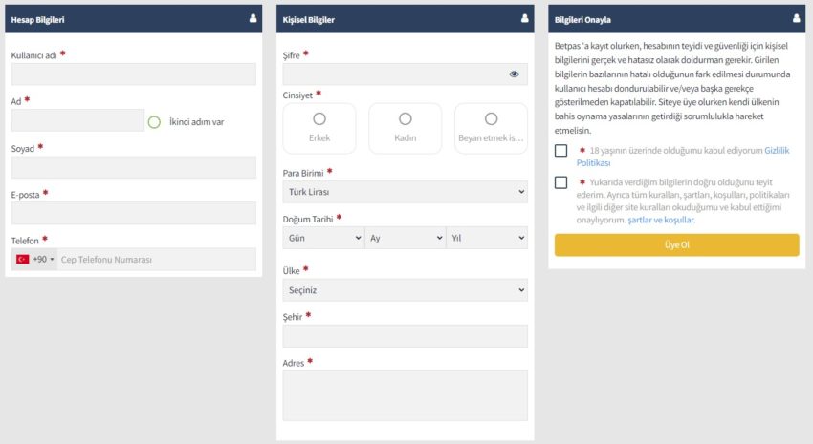This screenshot has height=444, width=813.
Task: Choose the Beyan etmek istemiyorum gender option
Action: tap(491, 119)
